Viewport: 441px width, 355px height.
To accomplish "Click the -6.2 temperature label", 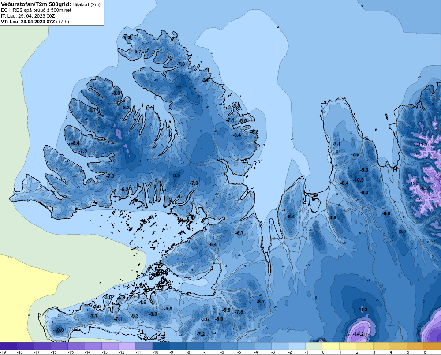I will [124, 189].
